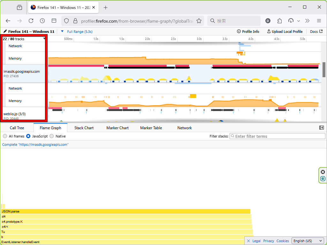Select the c4.prototype.K flame bar

(x=126, y=222)
